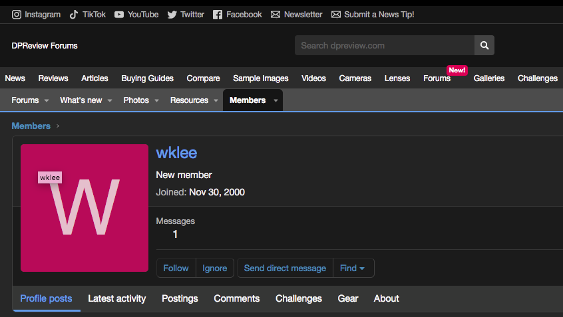Click the magnifying glass search button

pos(484,45)
